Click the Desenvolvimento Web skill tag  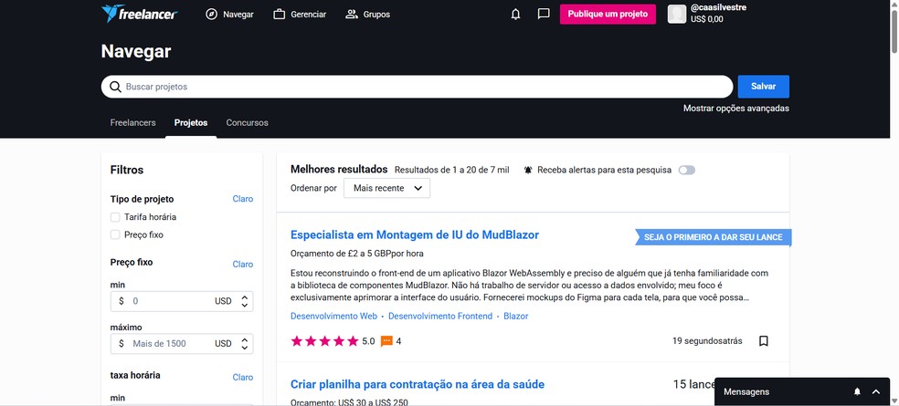[333, 316]
